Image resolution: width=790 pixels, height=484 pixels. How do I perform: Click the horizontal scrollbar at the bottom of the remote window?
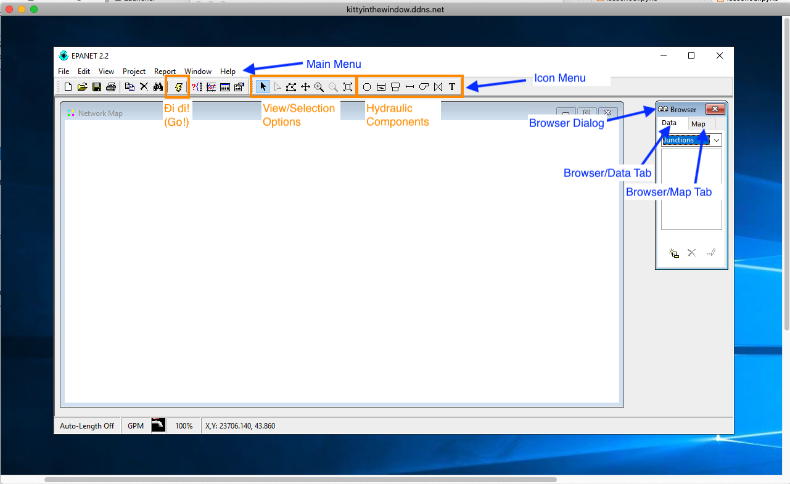[x=300, y=479]
